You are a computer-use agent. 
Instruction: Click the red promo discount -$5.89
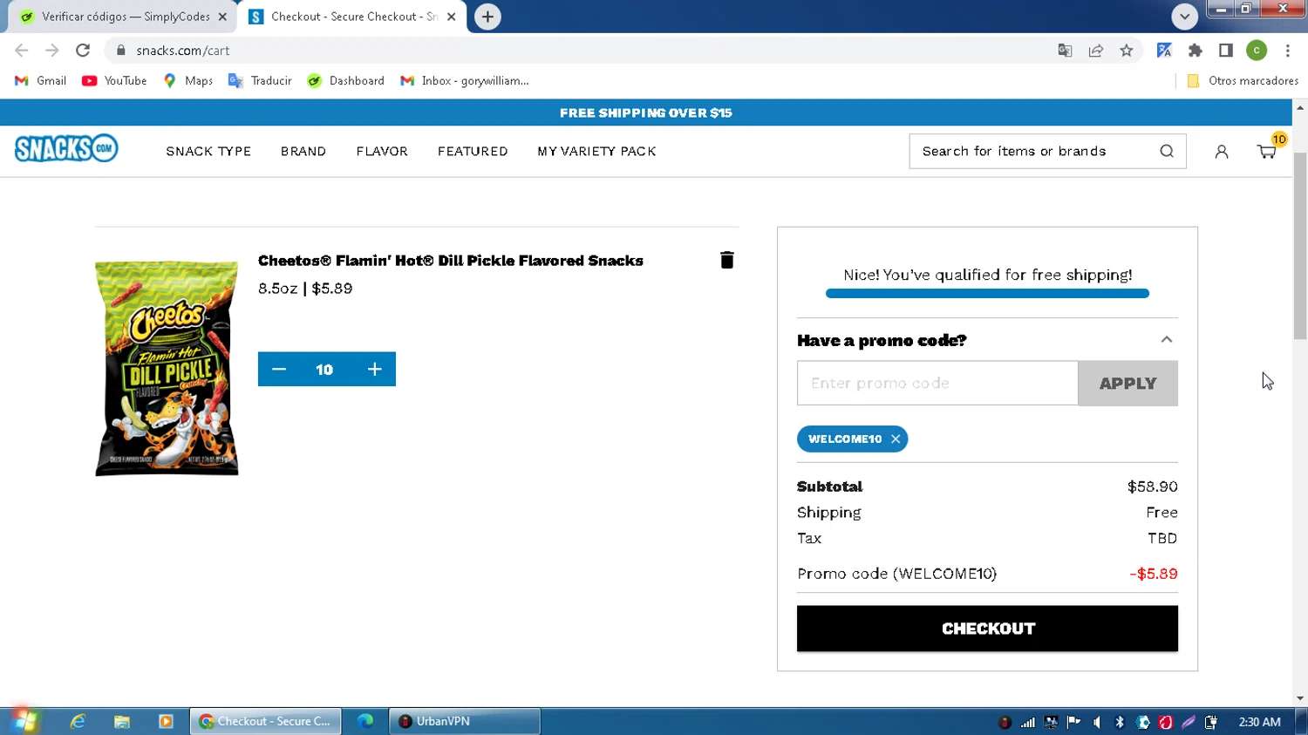1153,574
